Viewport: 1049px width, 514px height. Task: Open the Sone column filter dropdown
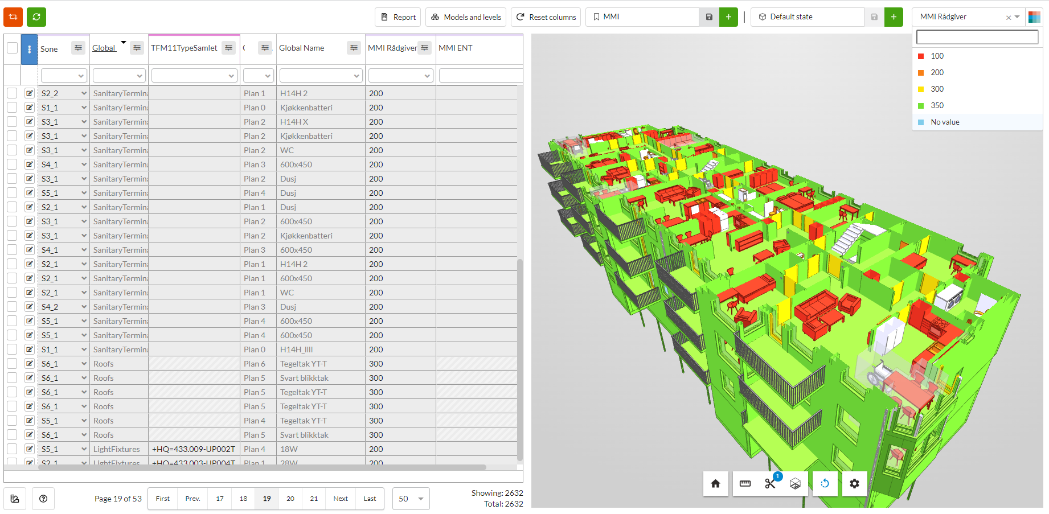coord(63,76)
